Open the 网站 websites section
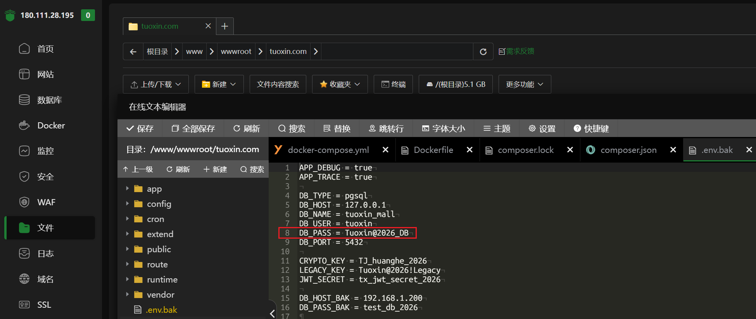 [45, 75]
